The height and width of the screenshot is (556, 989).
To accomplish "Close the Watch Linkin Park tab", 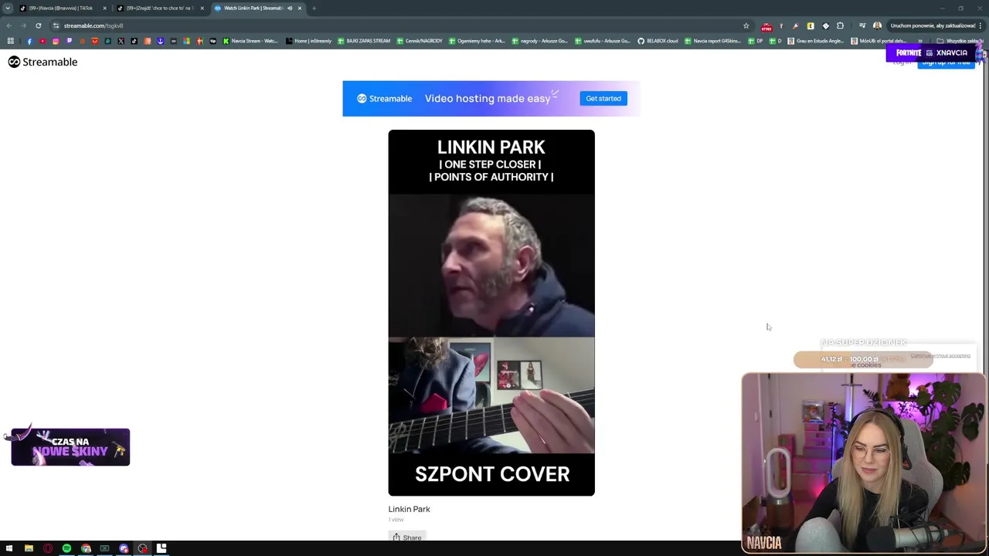I will [x=300, y=8].
